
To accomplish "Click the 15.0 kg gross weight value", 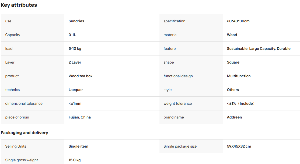I will [x=75, y=160].
